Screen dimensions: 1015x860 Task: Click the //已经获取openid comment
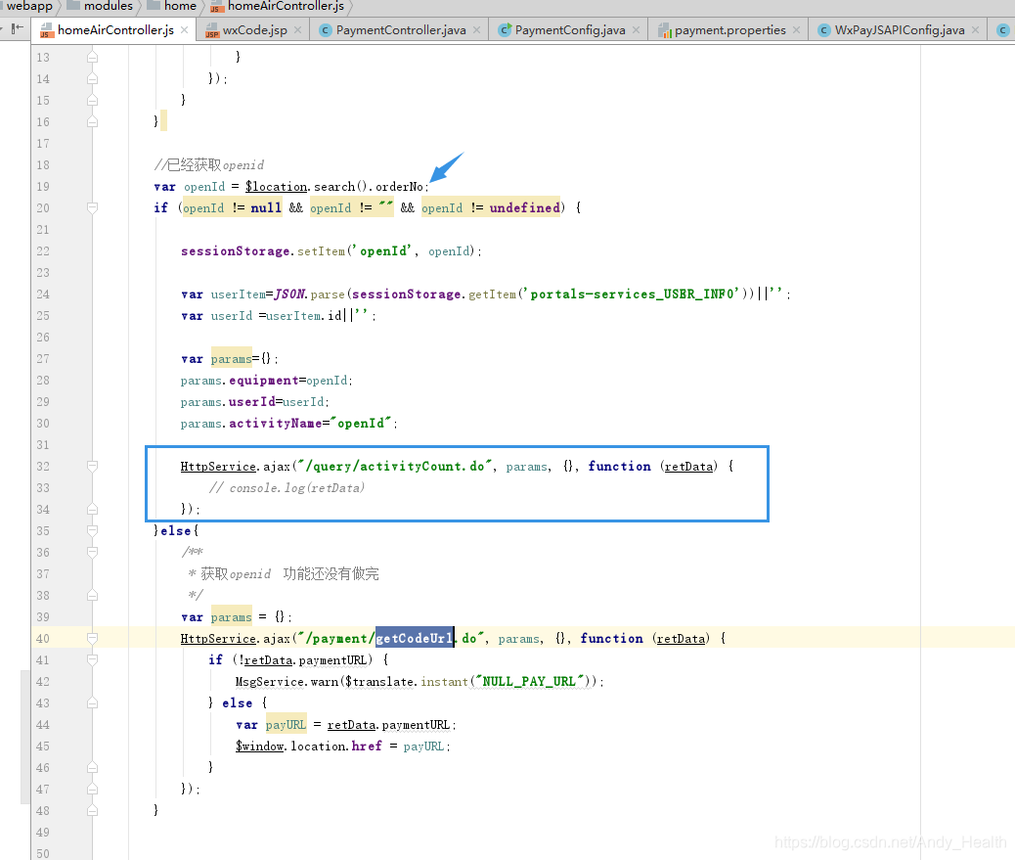click(209, 165)
